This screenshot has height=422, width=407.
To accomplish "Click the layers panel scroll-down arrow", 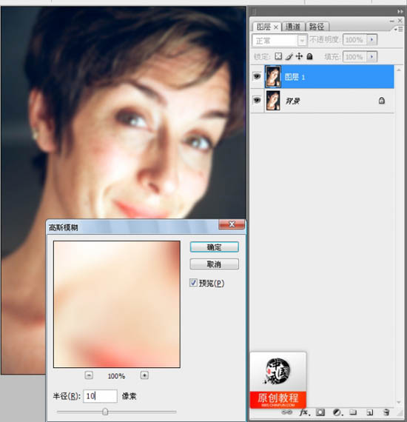I will click(x=399, y=402).
